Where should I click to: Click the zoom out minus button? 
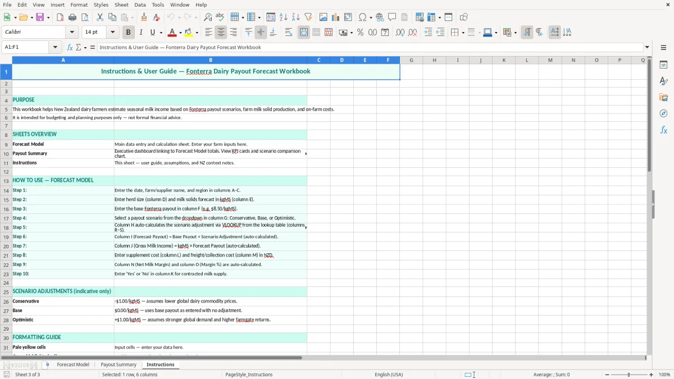tap(606, 375)
